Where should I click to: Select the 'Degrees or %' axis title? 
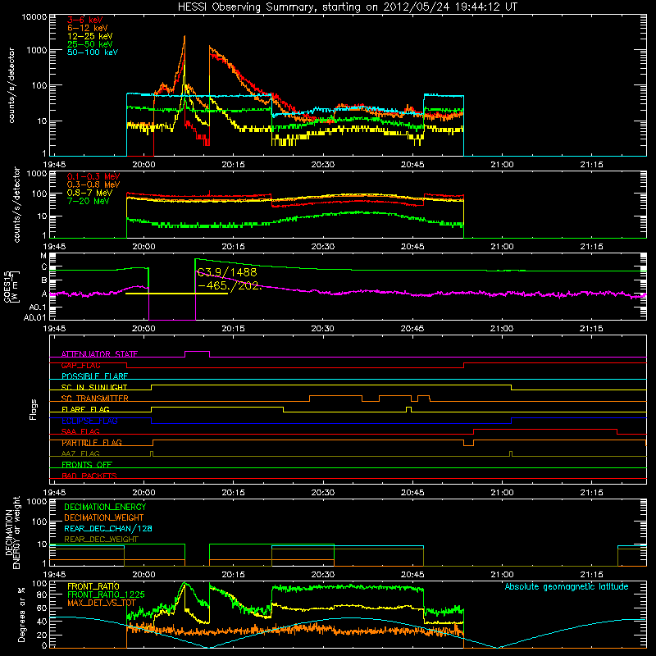pyautogui.click(x=22, y=614)
